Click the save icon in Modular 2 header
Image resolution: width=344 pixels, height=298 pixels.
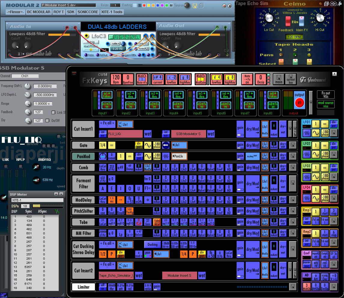point(195,6)
